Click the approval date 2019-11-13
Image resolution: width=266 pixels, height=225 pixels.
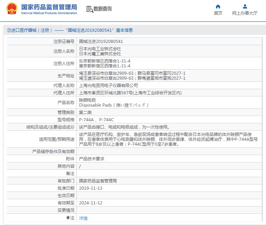pos(90,188)
